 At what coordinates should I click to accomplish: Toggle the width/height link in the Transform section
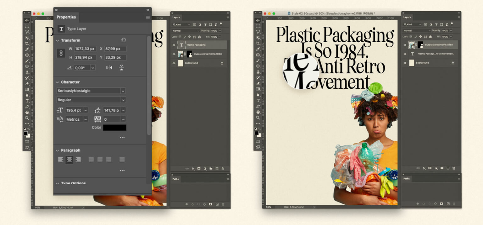[62, 53]
